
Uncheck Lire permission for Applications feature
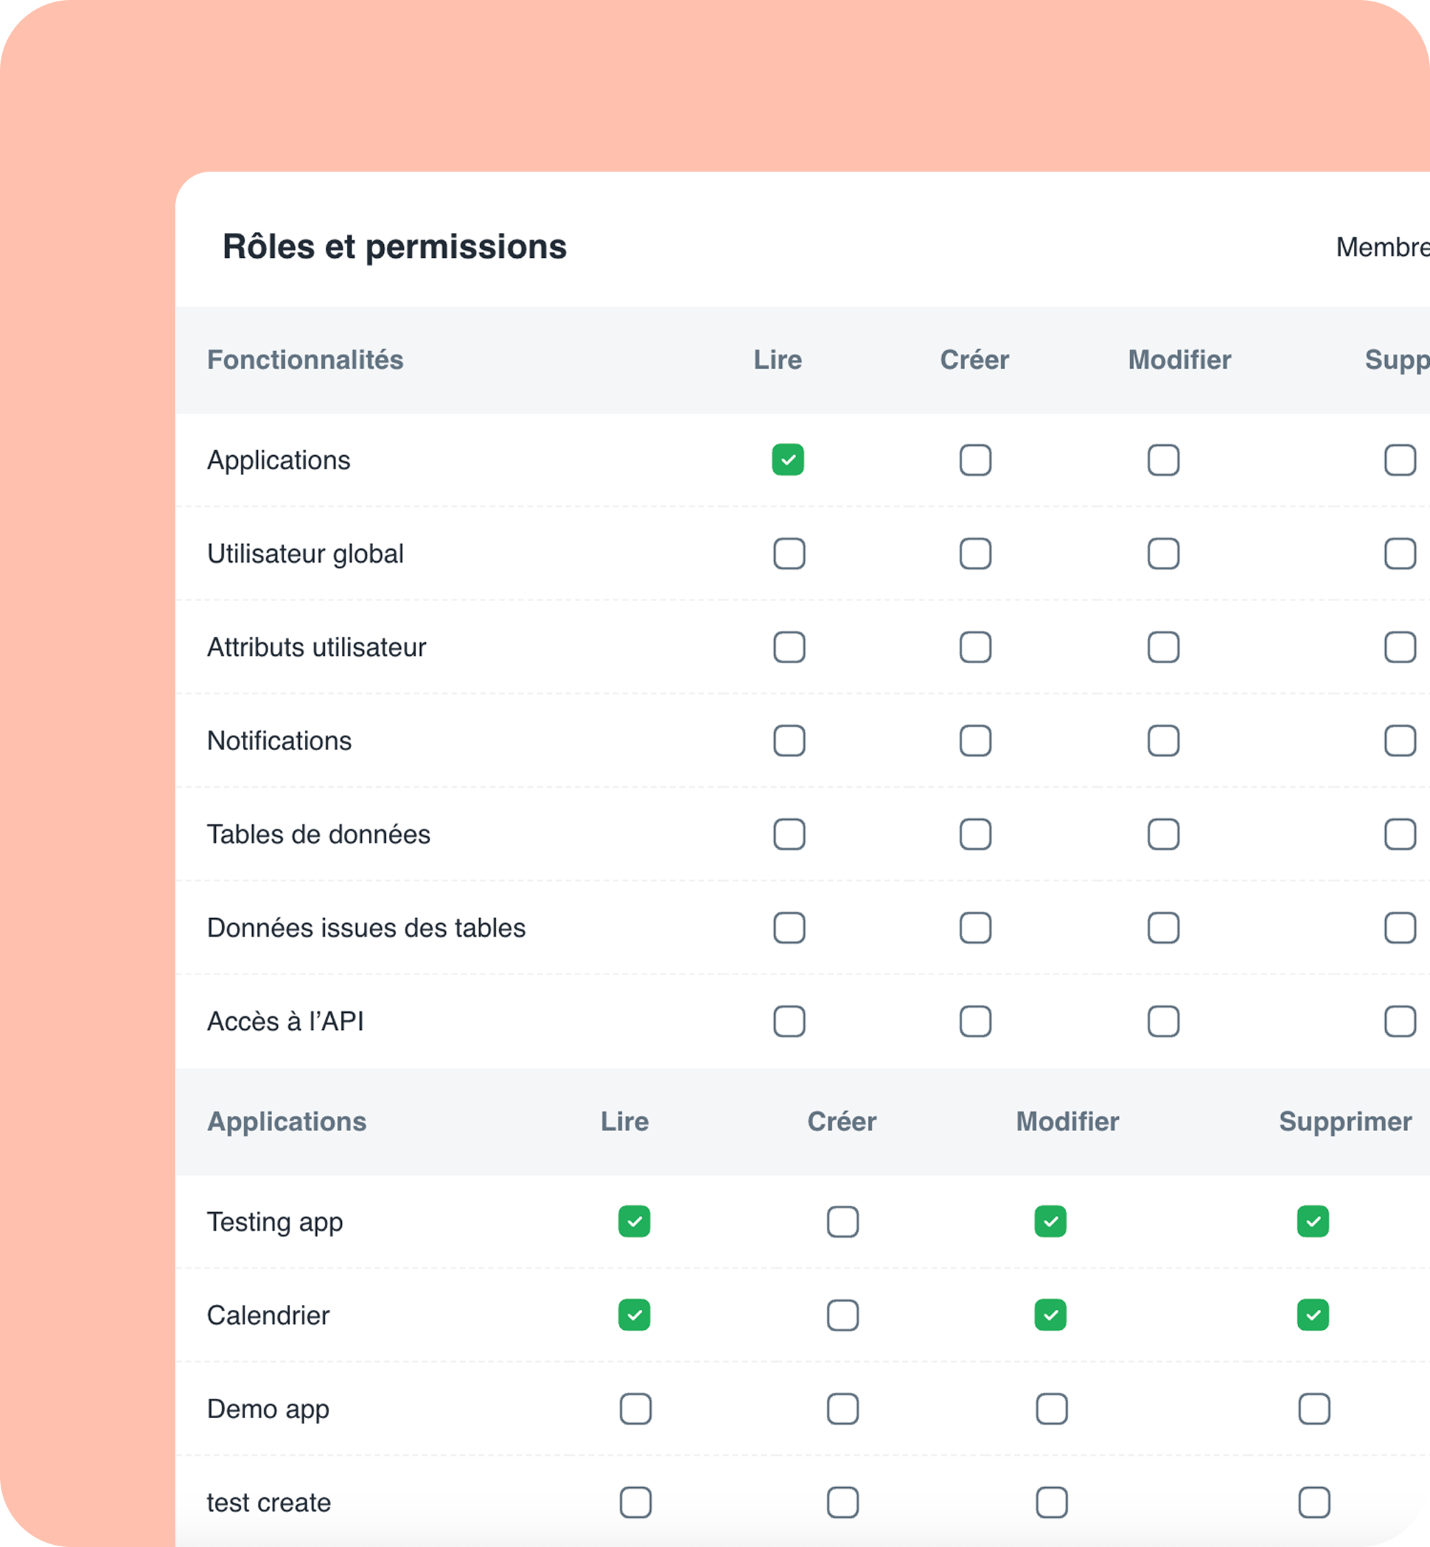[788, 459]
